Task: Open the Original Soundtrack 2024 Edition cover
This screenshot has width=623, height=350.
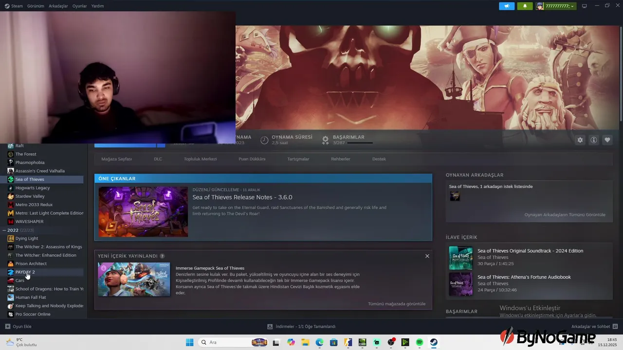Action: click(x=460, y=258)
